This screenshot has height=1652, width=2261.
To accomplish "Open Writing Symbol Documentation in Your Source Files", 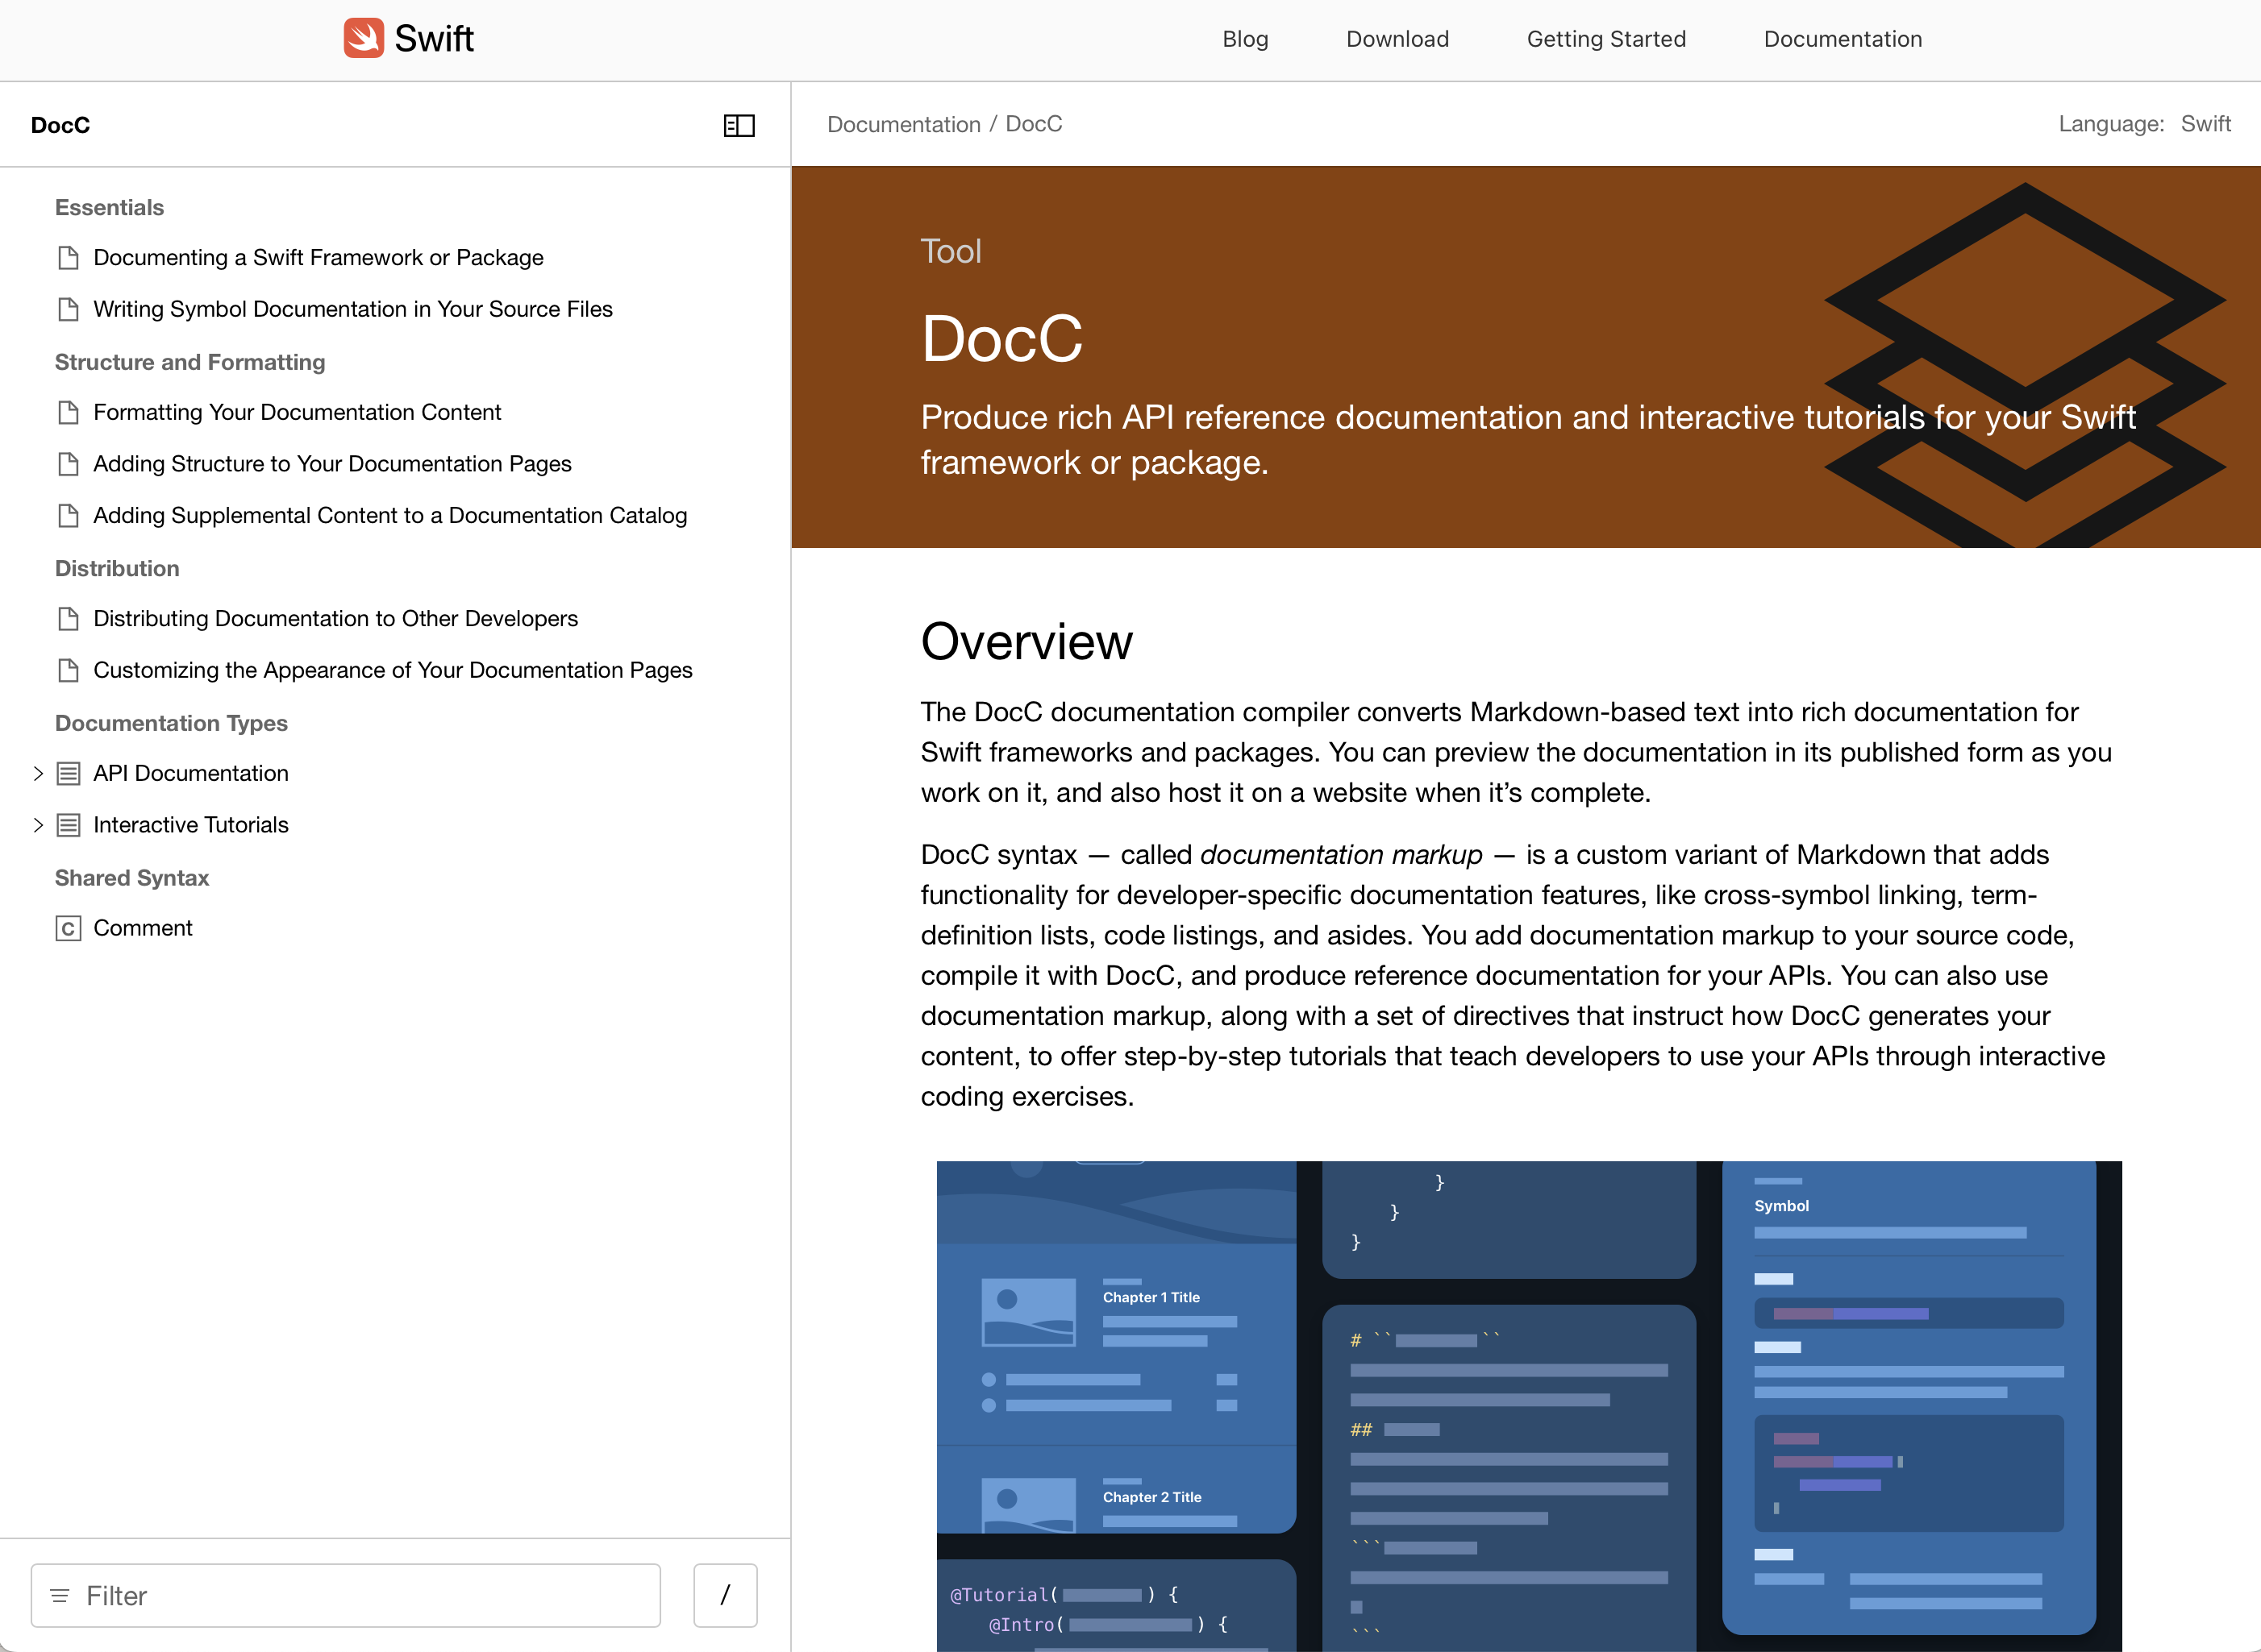I will click(x=352, y=309).
